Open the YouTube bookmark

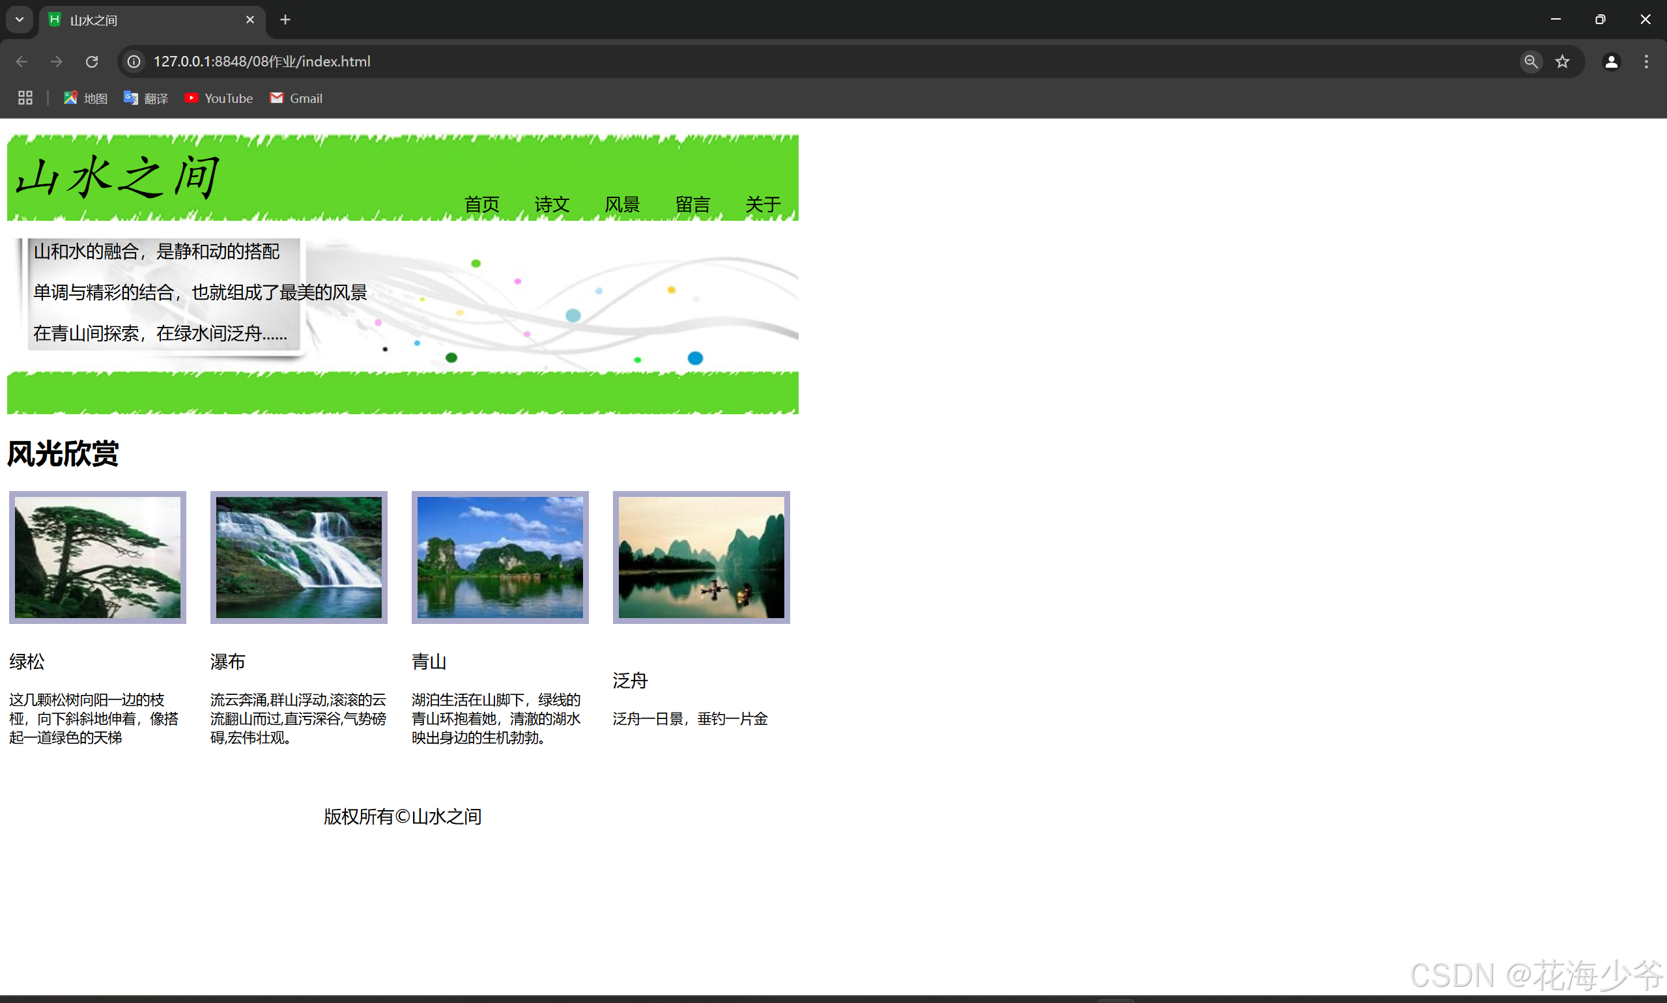[218, 98]
